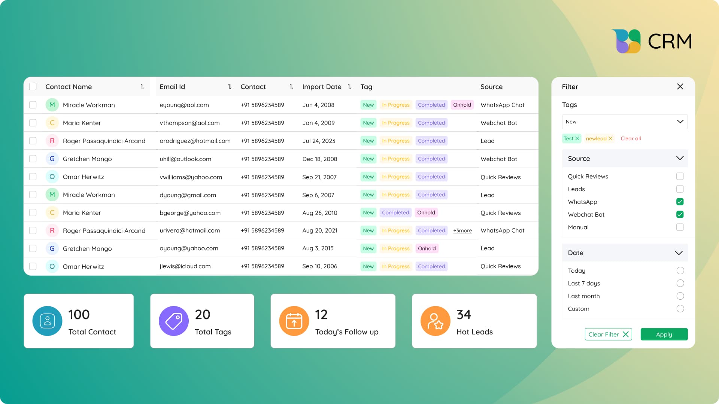
Task: Click the calendar icon on Today's Follow up
Action: tap(294, 321)
